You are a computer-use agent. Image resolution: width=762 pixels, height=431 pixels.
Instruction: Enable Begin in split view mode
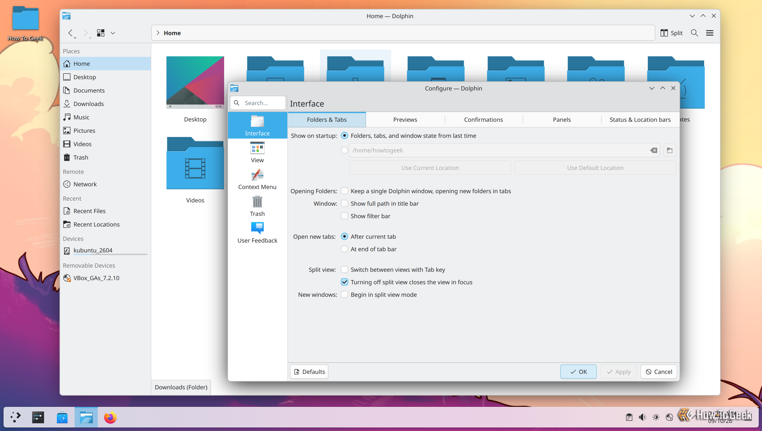click(x=344, y=294)
